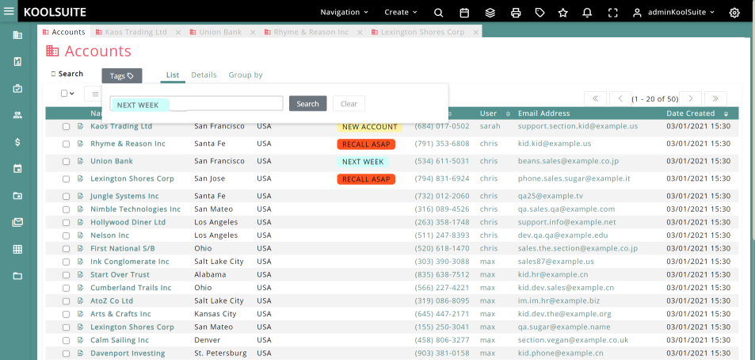Click edit icon for Kaos Trading Ltd
The width and height of the screenshot is (755, 360).
tap(80, 126)
